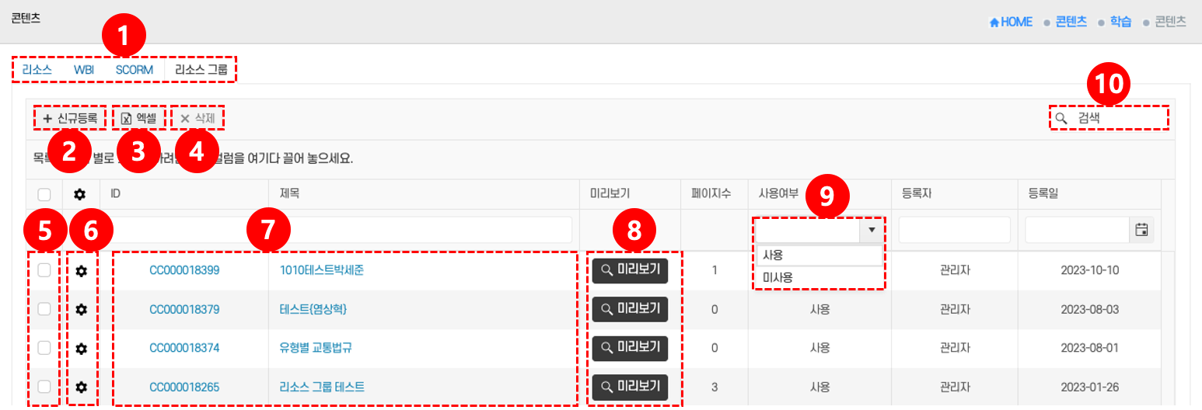The height and width of the screenshot is (410, 1202).
Task: Switch to the WBI tab
Action: coord(84,70)
